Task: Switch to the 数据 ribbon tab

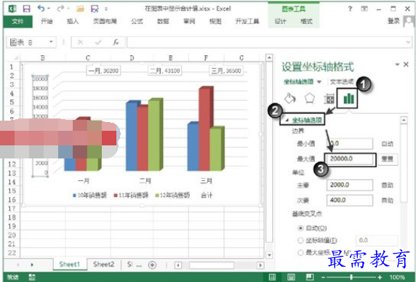Action: pyautogui.click(x=163, y=21)
